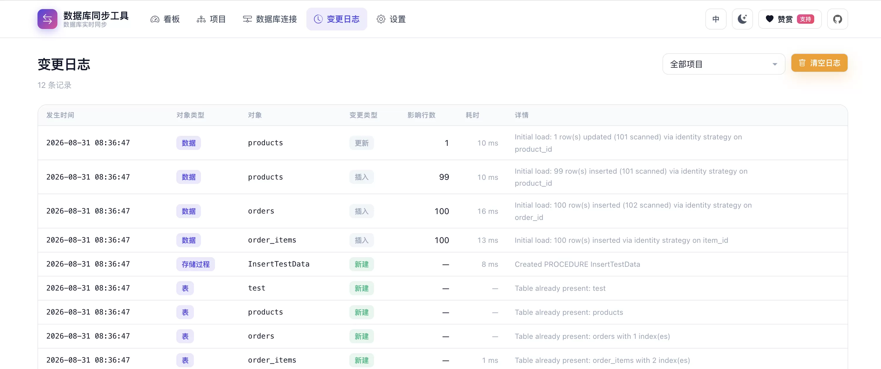Viewport: 881px width, 369px height.
Task: Click the 支持 badge
Action: point(805,19)
